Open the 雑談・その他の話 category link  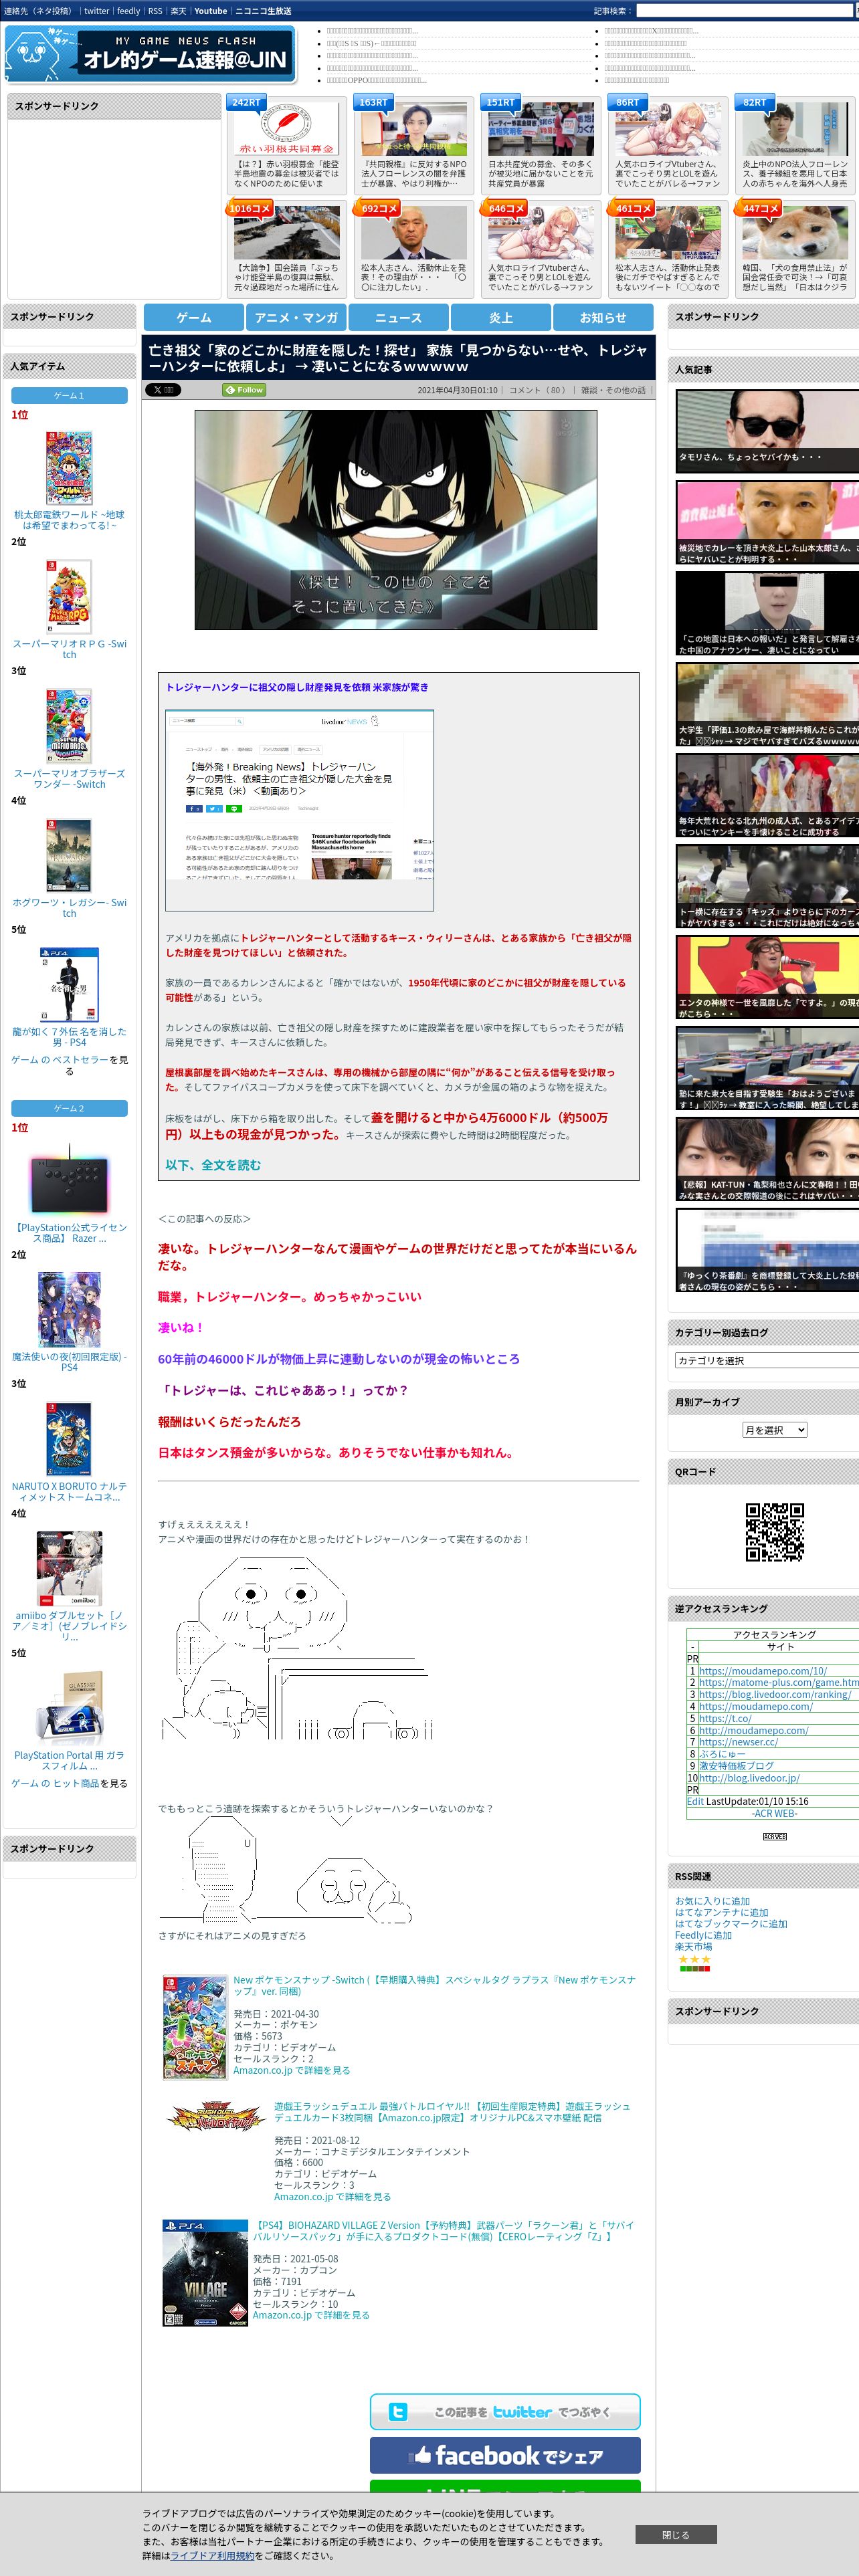[614, 390]
